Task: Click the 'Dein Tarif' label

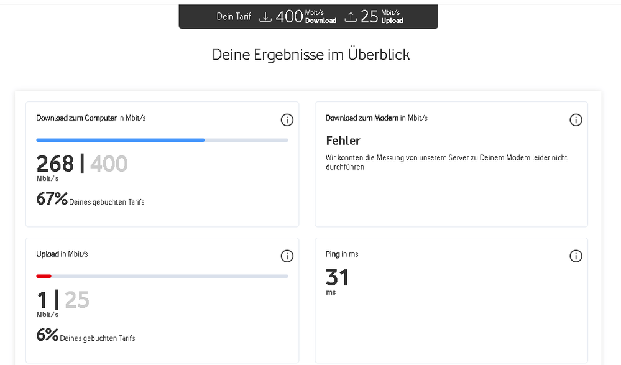Action: [234, 17]
